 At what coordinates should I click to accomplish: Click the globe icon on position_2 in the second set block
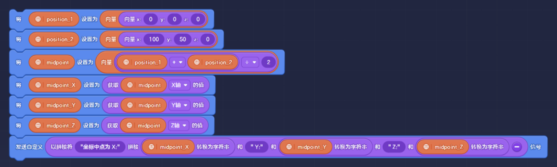[x=38, y=39]
